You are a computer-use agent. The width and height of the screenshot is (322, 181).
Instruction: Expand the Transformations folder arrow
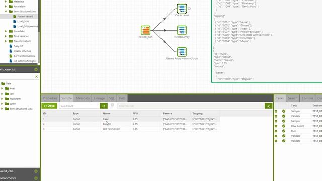[6, 41]
